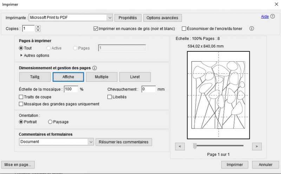The image size is (281, 174).
Task: Click the Chevauchement overlap field
Action: (x=149, y=89)
